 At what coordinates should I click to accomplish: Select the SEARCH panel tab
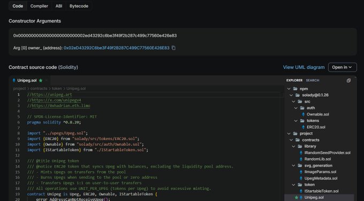(x=313, y=80)
